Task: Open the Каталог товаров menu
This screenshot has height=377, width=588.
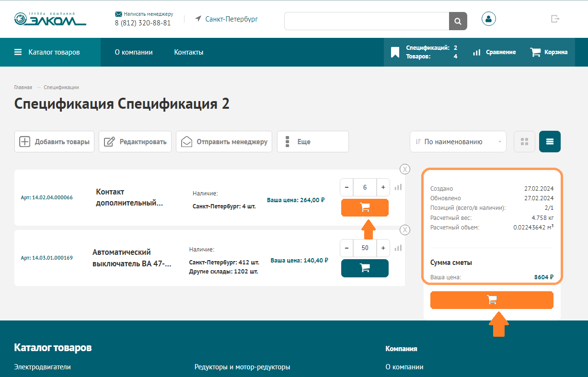Action: [x=47, y=52]
